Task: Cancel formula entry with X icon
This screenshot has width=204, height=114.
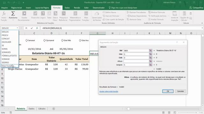Action: pyautogui.click(x=26, y=28)
